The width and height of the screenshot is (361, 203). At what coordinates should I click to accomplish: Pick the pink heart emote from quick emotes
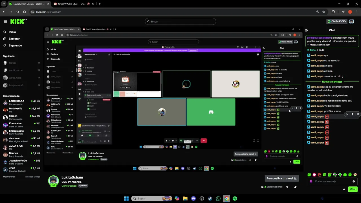314,175
